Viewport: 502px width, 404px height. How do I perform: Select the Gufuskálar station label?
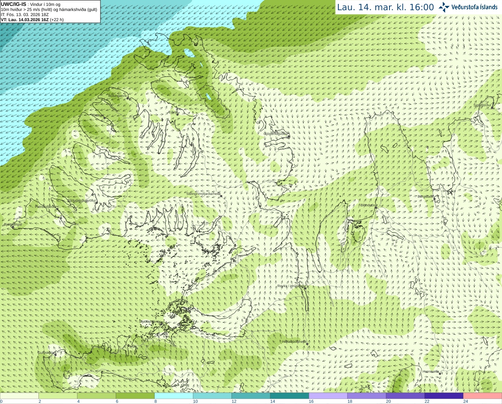pyautogui.click(x=46, y=352)
